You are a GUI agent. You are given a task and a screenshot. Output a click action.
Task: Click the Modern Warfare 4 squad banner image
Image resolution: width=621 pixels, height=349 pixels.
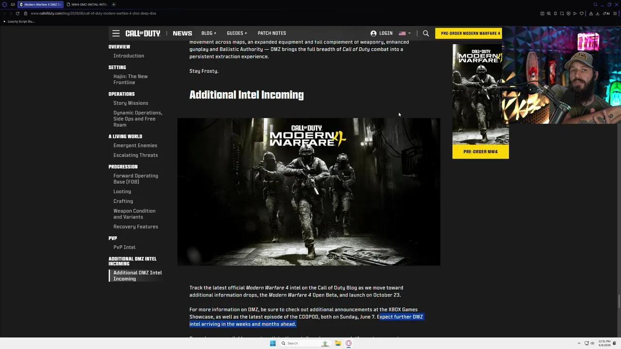pyautogui.click(x=309, y=191)
